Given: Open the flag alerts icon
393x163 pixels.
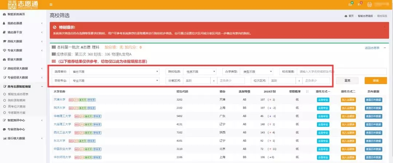Looking at the screenshot, I should 360,4.
